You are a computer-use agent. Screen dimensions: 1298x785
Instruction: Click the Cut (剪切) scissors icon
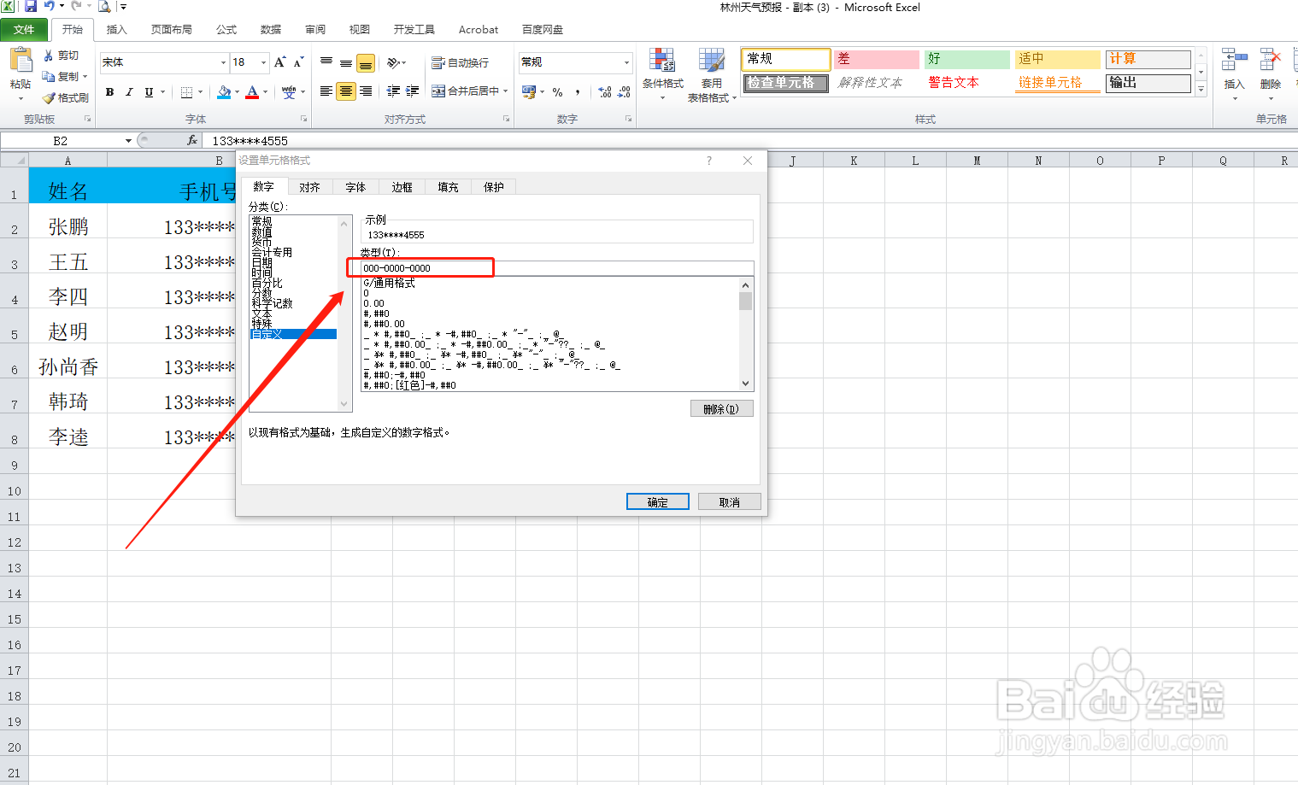click(x=49, y=56)
